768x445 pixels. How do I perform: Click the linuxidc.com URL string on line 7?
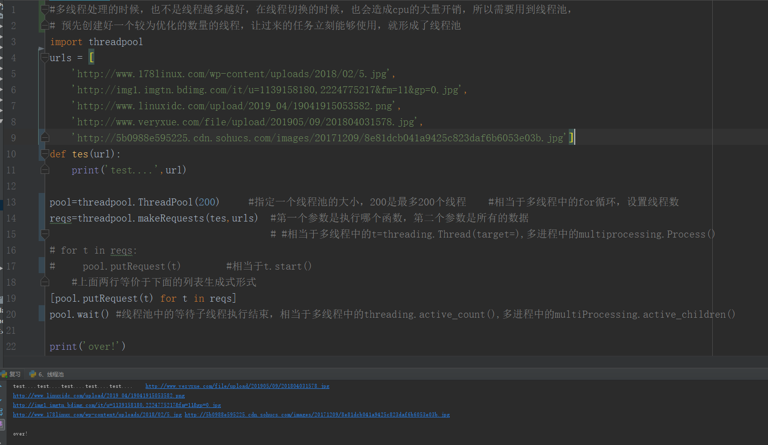234,106
